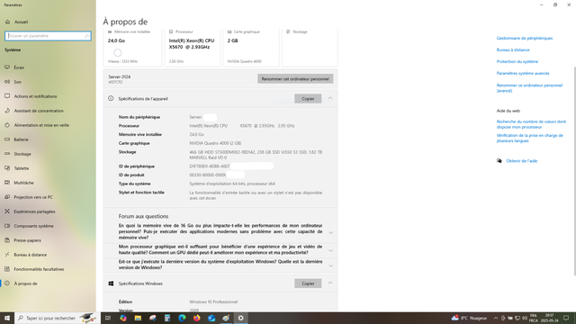Launch Microsoft Edge from the taskbar
This screenshot has width=576, height=324.
(182, 318)
